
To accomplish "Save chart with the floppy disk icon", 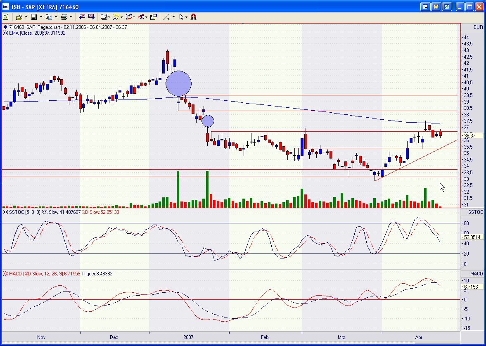I will pyautogui.click(x=34, y=17).
